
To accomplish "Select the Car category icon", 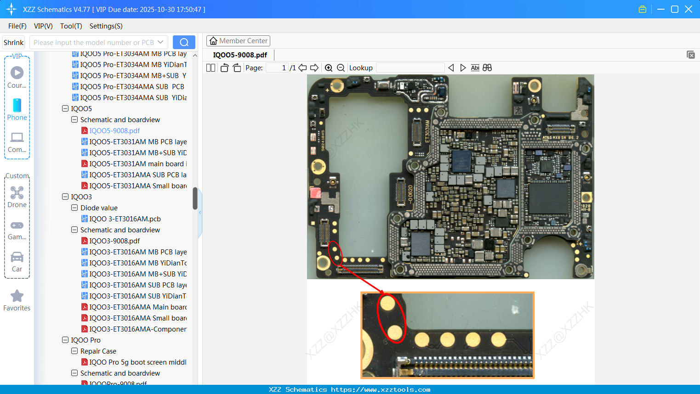I will tap(17, 261).
